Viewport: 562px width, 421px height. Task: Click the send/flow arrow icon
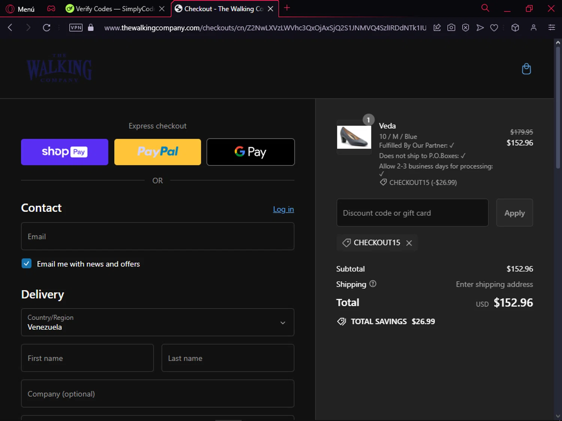[480, 27]
